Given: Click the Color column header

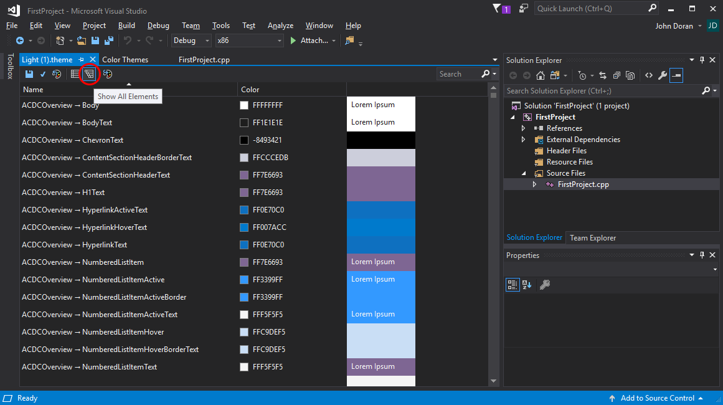Looking at the screenshot, I should pyautogui.click(x=292, y=90).
